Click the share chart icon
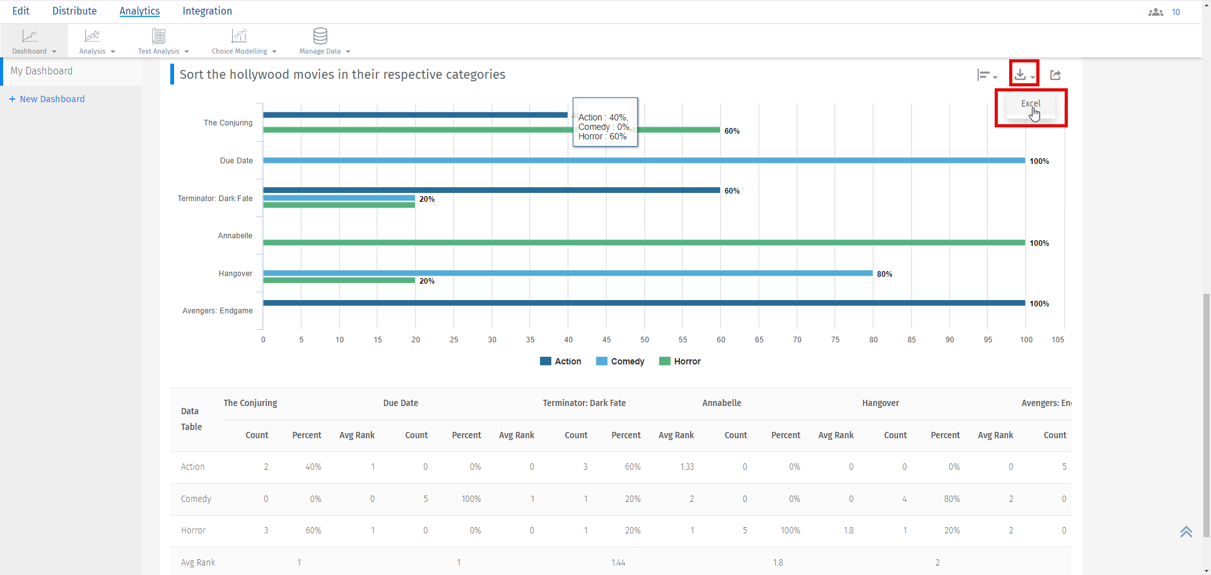1211x575 pixels. point(1055,75)
